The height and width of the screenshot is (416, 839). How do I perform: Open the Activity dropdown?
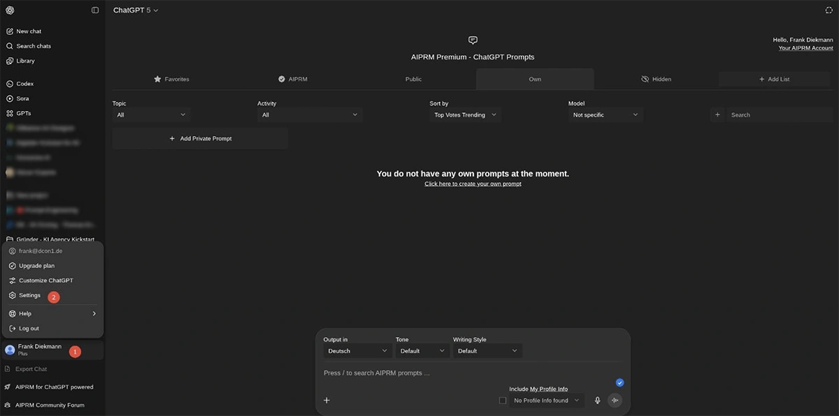point(310,114)
